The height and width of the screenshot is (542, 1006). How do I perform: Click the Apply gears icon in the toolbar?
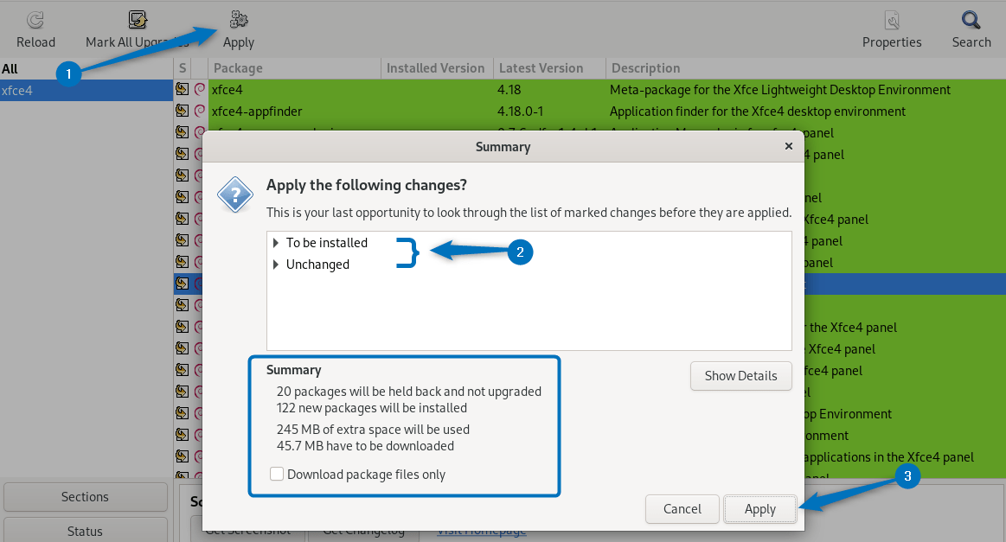pos(238,19)
